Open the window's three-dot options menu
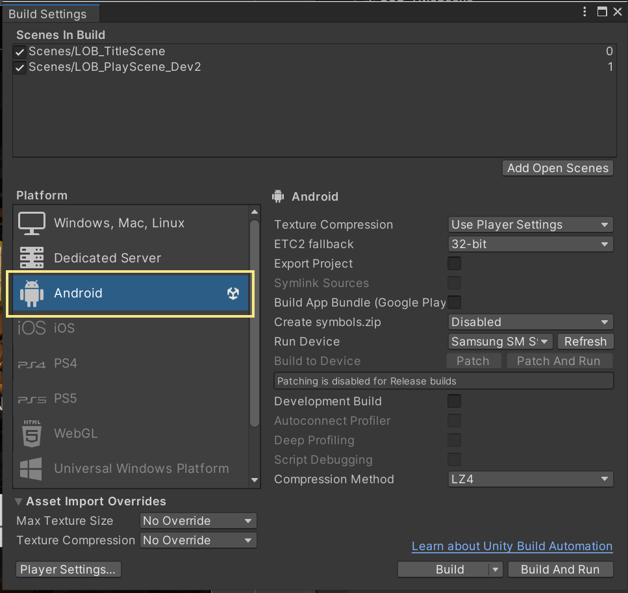Image resolution: width=628 pixels, height=593 pixels. (584, 12)
